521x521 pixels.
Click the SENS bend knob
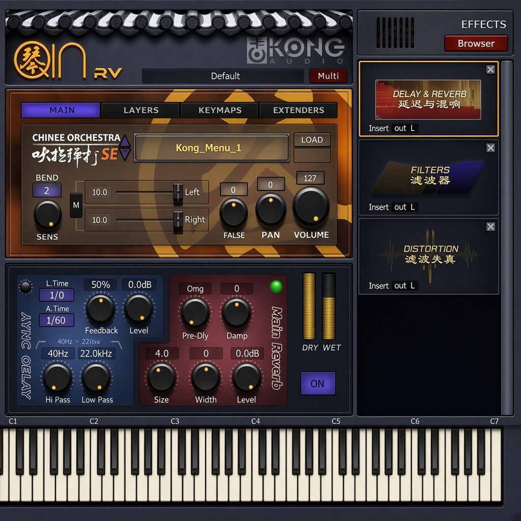(48, 215)
